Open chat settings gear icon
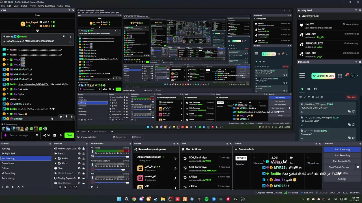This screenshot has height=203, width=362. click(x=60, y=135)
